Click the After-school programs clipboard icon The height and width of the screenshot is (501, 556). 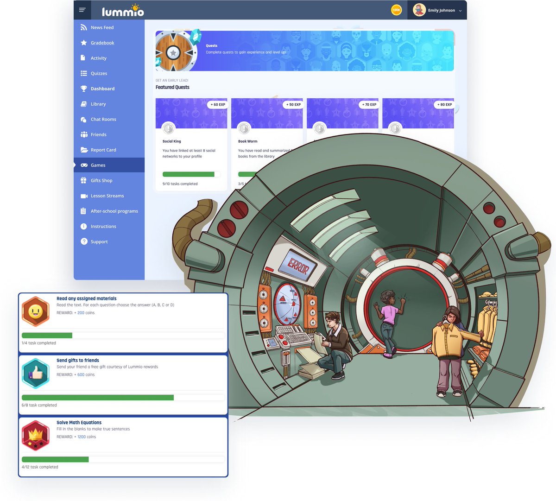tap(83, 211)
